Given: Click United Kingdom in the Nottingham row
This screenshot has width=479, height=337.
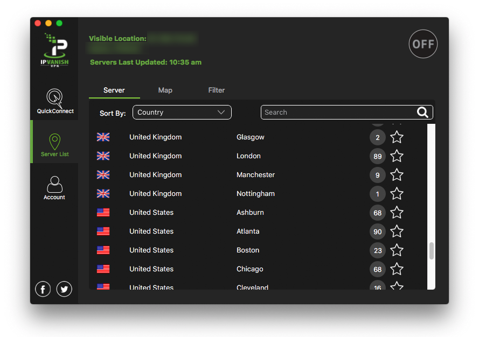Looking at the screenshot, I should click(156, 194).
